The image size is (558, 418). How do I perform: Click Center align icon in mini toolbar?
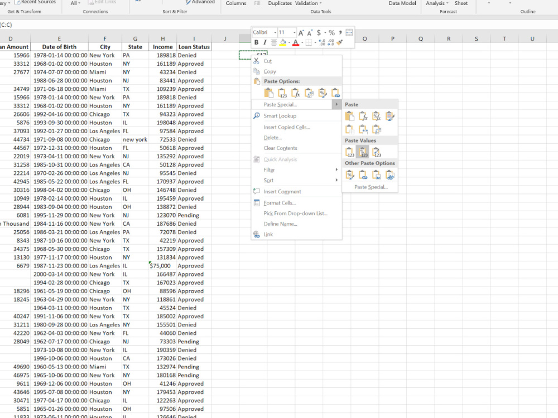[273, 43]
